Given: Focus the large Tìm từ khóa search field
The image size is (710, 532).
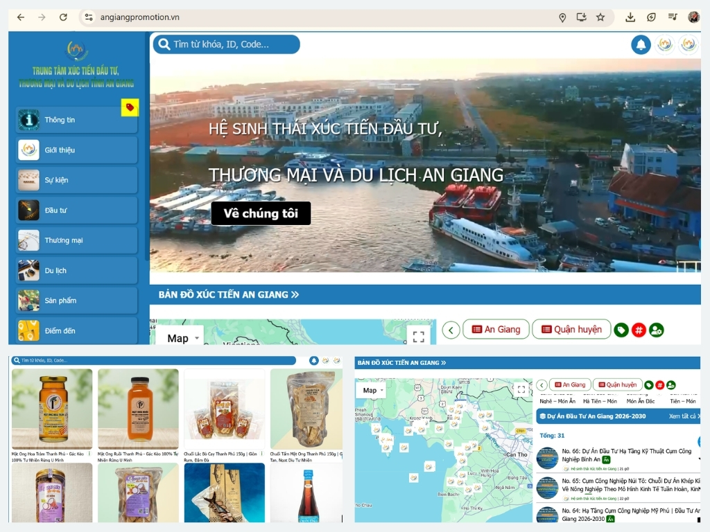Looking at the screenshot, I should pyautogui.click(x=229, y=44).
